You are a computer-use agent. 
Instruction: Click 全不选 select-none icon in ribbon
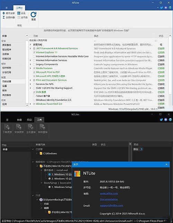(19, 17)
